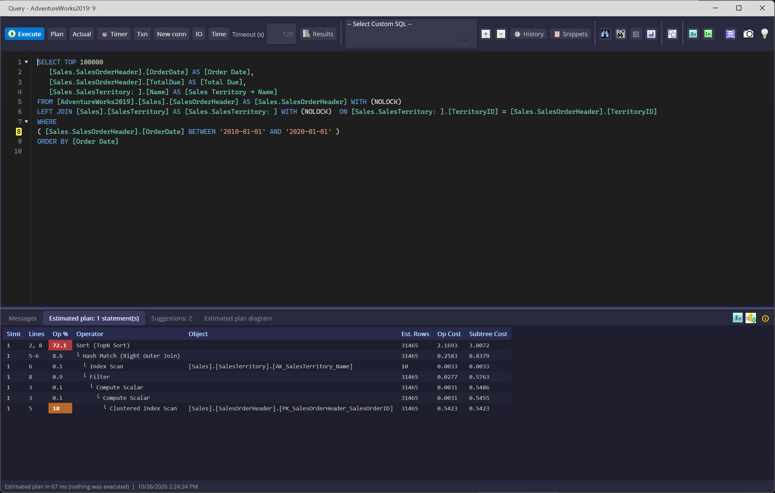Click the yellow info icon in plan panel
This screenshot has height=493, width=775.
(x=765, y=318)
